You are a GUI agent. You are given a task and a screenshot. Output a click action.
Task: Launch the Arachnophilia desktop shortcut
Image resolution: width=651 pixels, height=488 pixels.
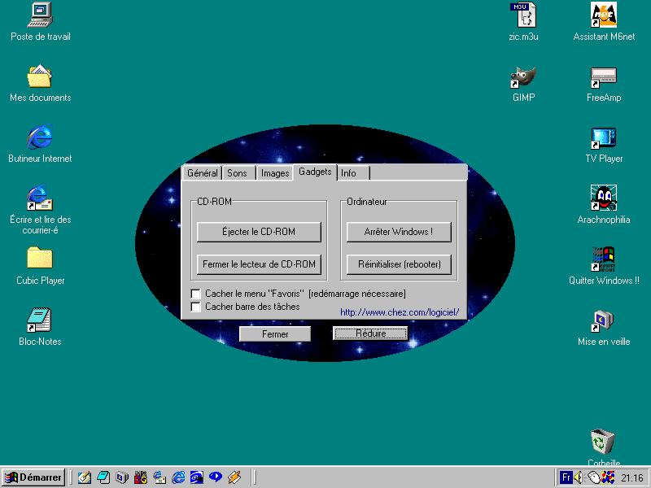[x=604, y=198]
